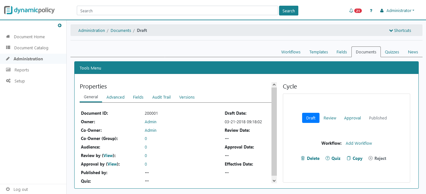Open the Co-Owner Admin link
This screenshot has width=426, height=194.
(x=150, y=130)
